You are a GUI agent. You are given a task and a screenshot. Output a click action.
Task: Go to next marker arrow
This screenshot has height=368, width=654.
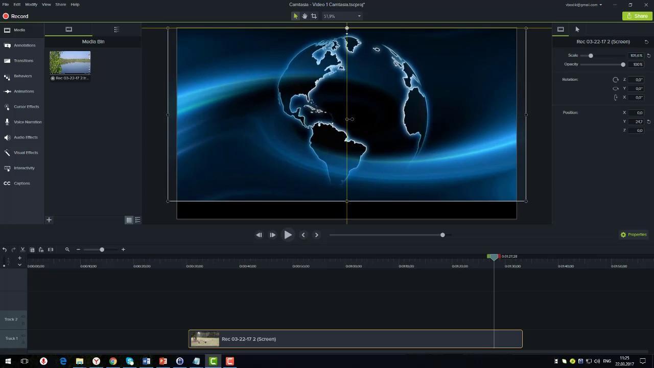click(x=316, y=235)
